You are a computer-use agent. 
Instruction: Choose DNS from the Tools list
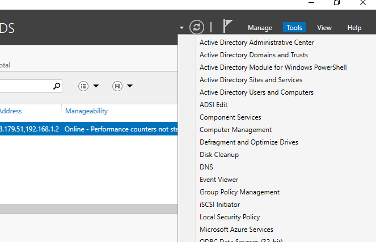point(206,167)
